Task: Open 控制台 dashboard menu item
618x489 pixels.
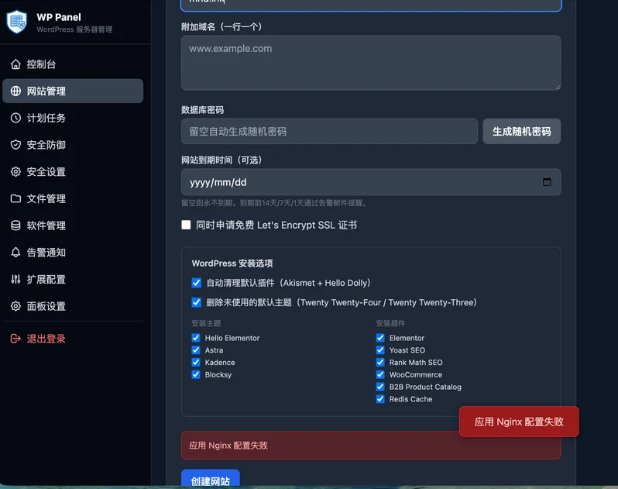Action: pyautogui.click(x=73, y=64)
